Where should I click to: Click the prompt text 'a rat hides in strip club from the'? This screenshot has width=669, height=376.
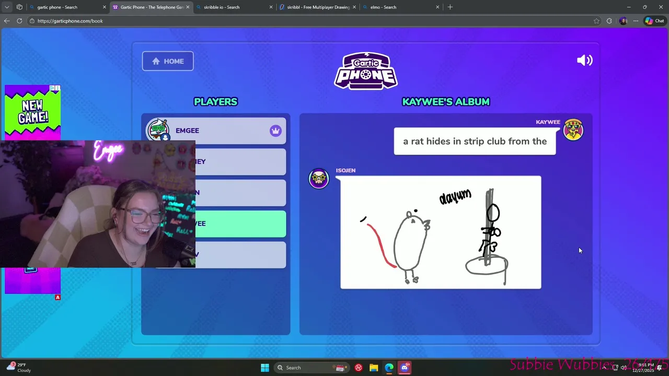click(475, 142)
